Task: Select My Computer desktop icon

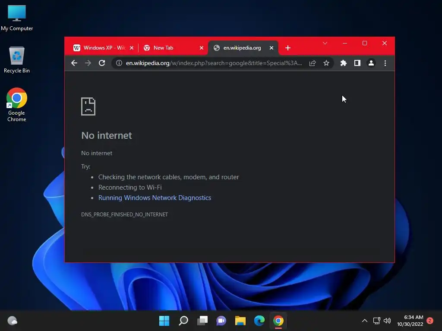Action: [x=17, y=18]
